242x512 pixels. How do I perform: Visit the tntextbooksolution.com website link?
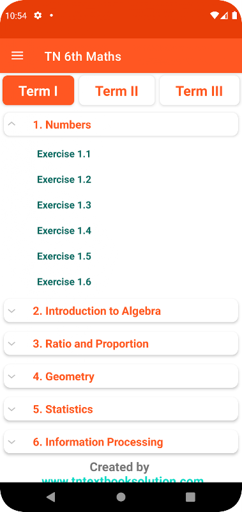click(x=123, y=479)
